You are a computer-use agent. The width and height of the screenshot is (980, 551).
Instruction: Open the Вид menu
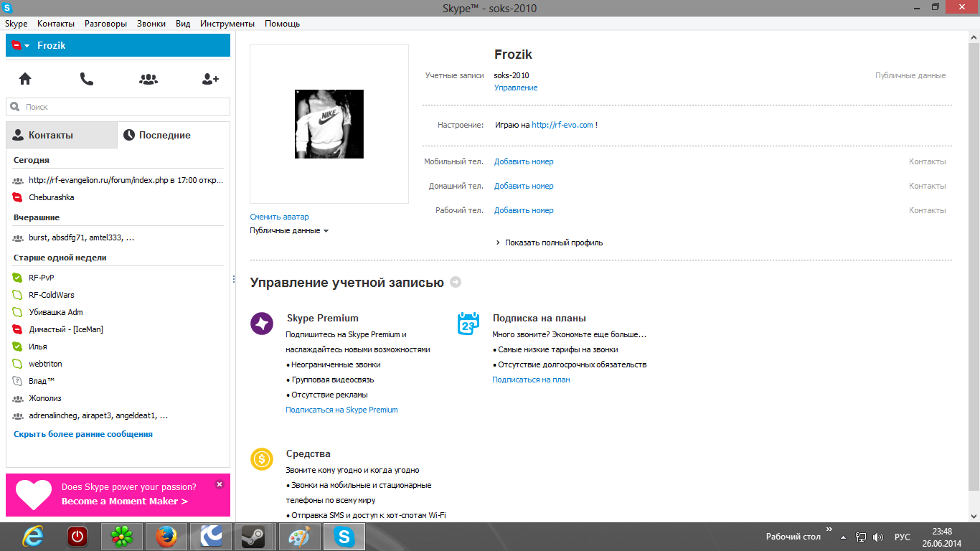point(183,24)
